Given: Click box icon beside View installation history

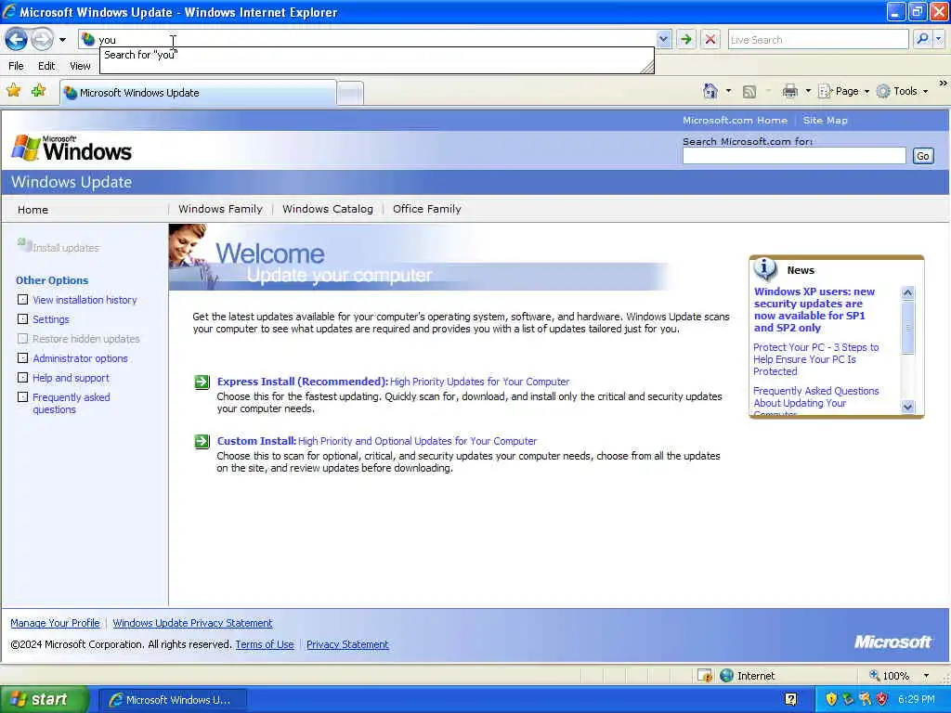Looking at the screenshot, I should click(22, 300).
